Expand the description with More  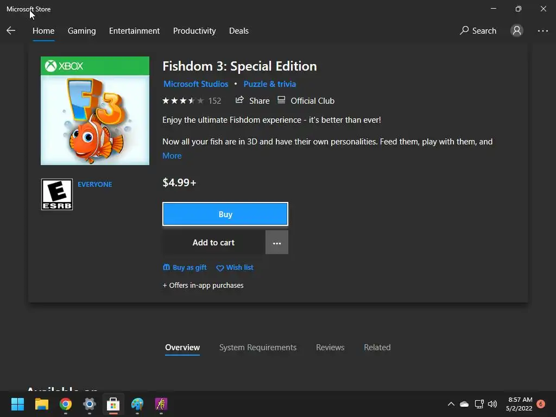(x=172, y=156)
